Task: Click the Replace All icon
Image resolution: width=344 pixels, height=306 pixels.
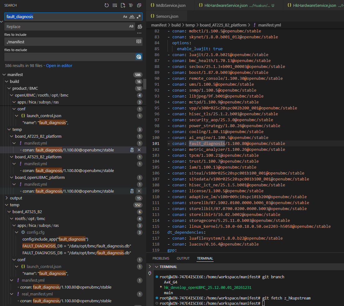Action: (x=140, y=27)
